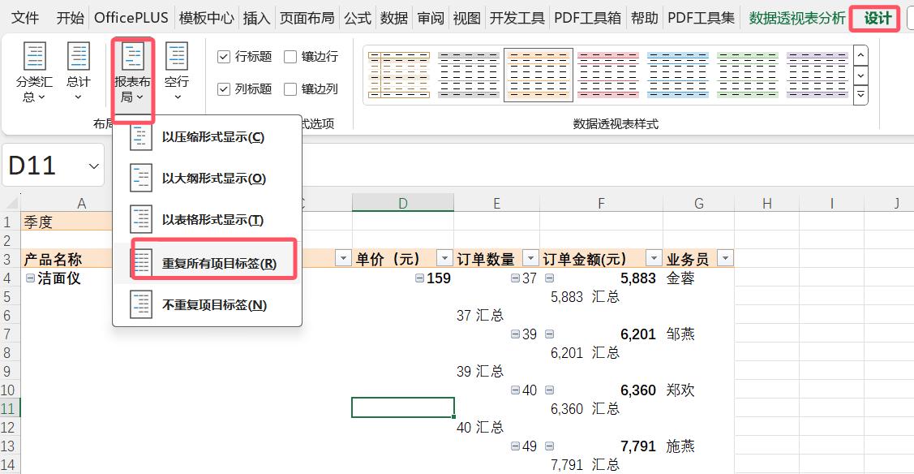
Task: Collapse the 39 order quantity group
Action: (x=515, y=334)
